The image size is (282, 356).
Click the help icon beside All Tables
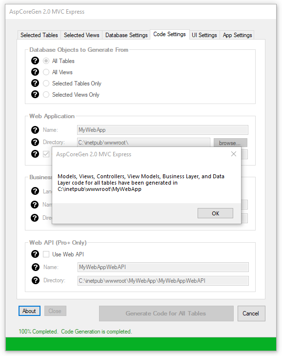click(x=35, y=61)
